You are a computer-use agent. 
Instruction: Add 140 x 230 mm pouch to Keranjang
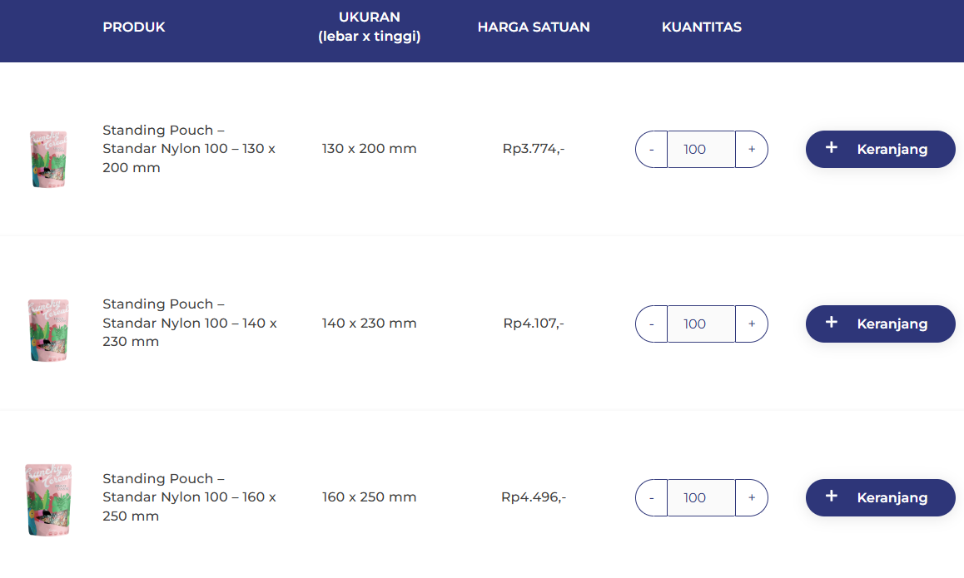coord(880,324)
